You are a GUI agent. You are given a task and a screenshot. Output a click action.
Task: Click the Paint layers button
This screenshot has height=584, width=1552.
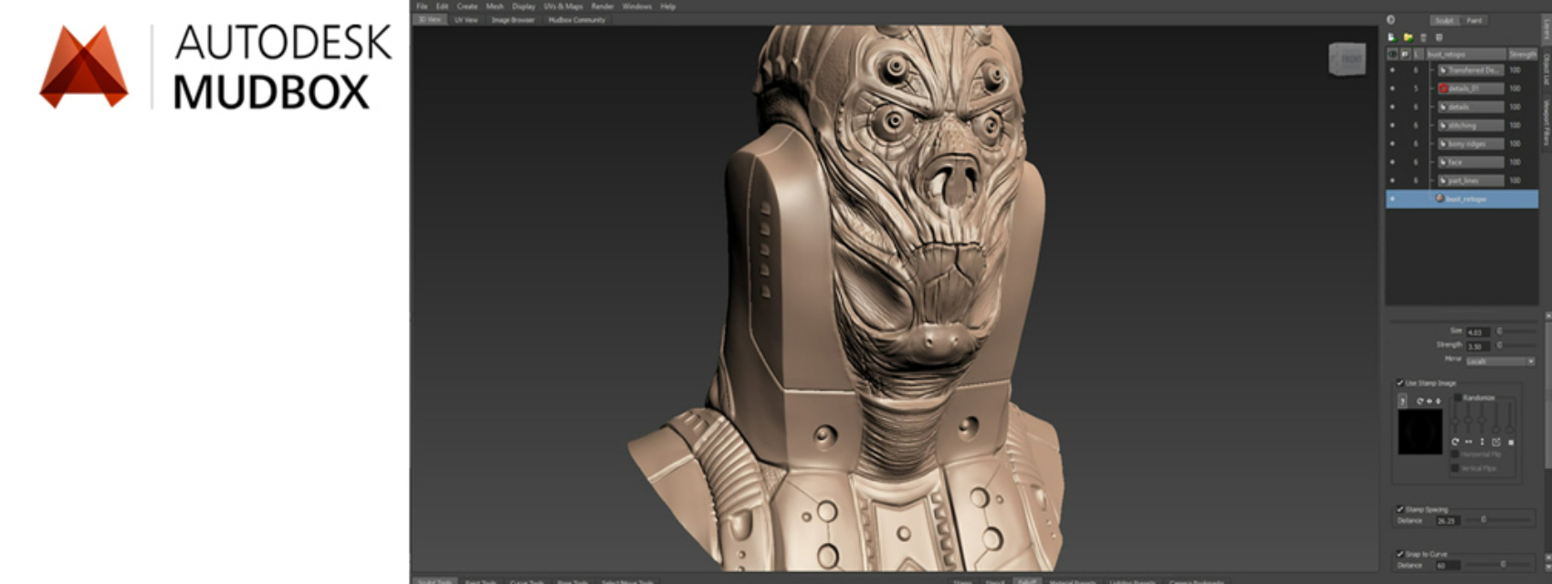(1474, 20)
